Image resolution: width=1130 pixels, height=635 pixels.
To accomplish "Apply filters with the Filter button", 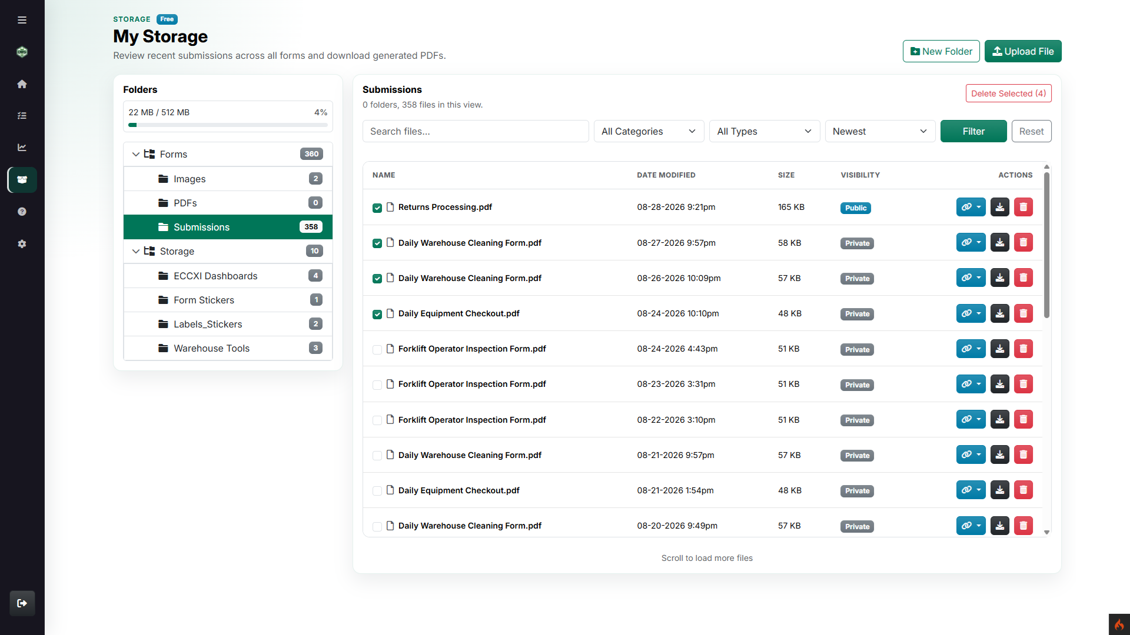I will tap(973, 131).
